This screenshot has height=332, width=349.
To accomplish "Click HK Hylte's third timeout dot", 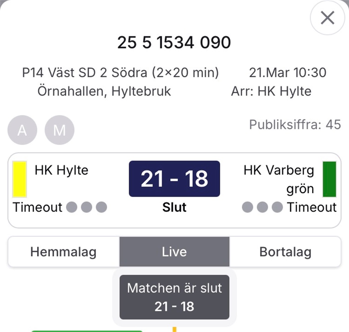I will pyautogui.click(x=101, y=207).
